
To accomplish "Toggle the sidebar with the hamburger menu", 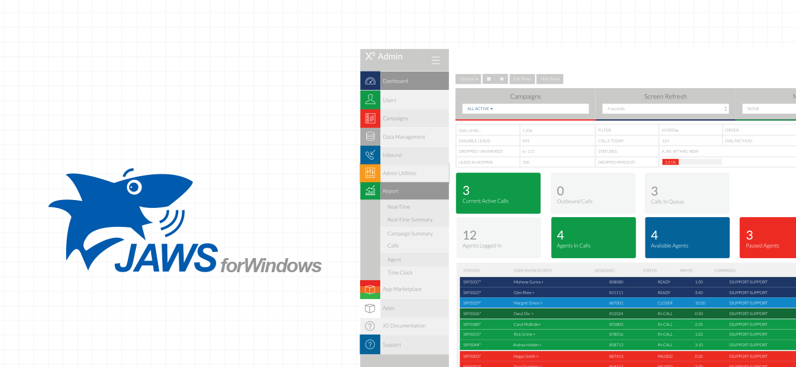I will coord(435,61).
